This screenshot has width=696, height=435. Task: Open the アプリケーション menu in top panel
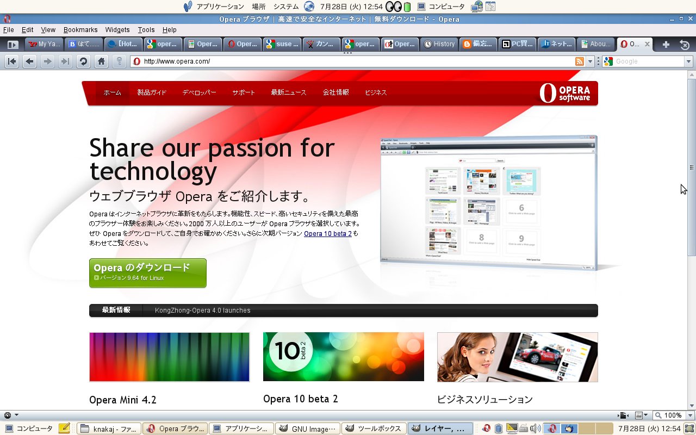(x=220, y=7)
